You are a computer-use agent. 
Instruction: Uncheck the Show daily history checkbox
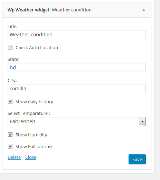coord(10,101)
